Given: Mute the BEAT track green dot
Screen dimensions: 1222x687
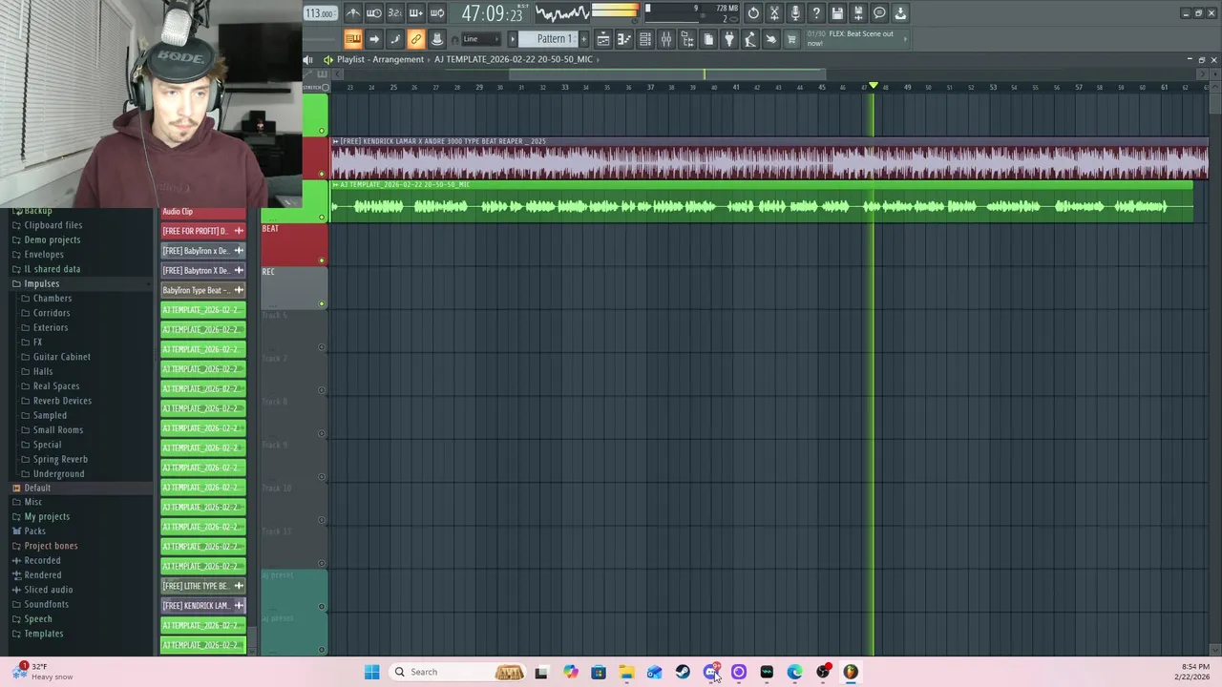Looking at the screenshot, I should pyautogui.click(x=322, y=260).
